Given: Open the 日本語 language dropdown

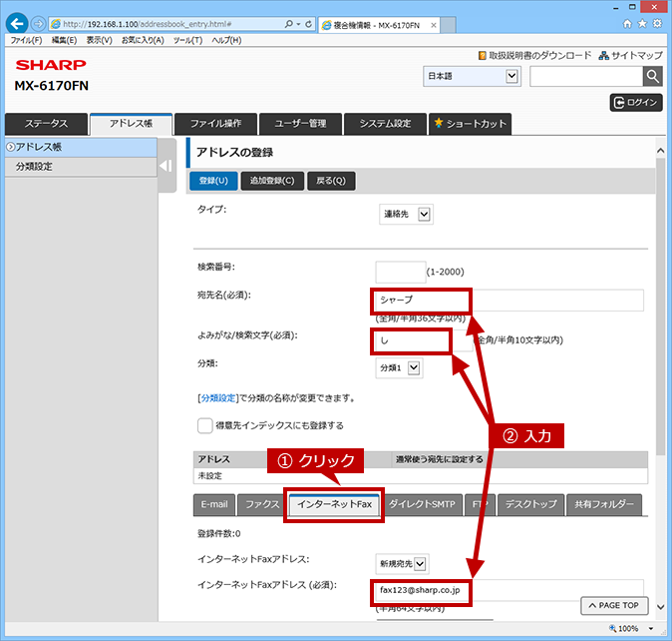Looking at the screenshot, I should (472, 76).
